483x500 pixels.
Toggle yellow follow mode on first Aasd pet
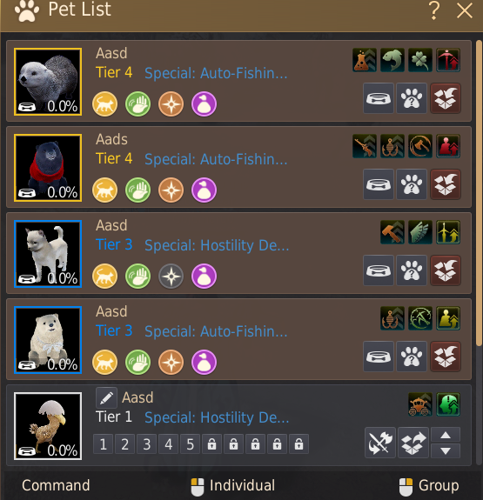click(104, 104)
